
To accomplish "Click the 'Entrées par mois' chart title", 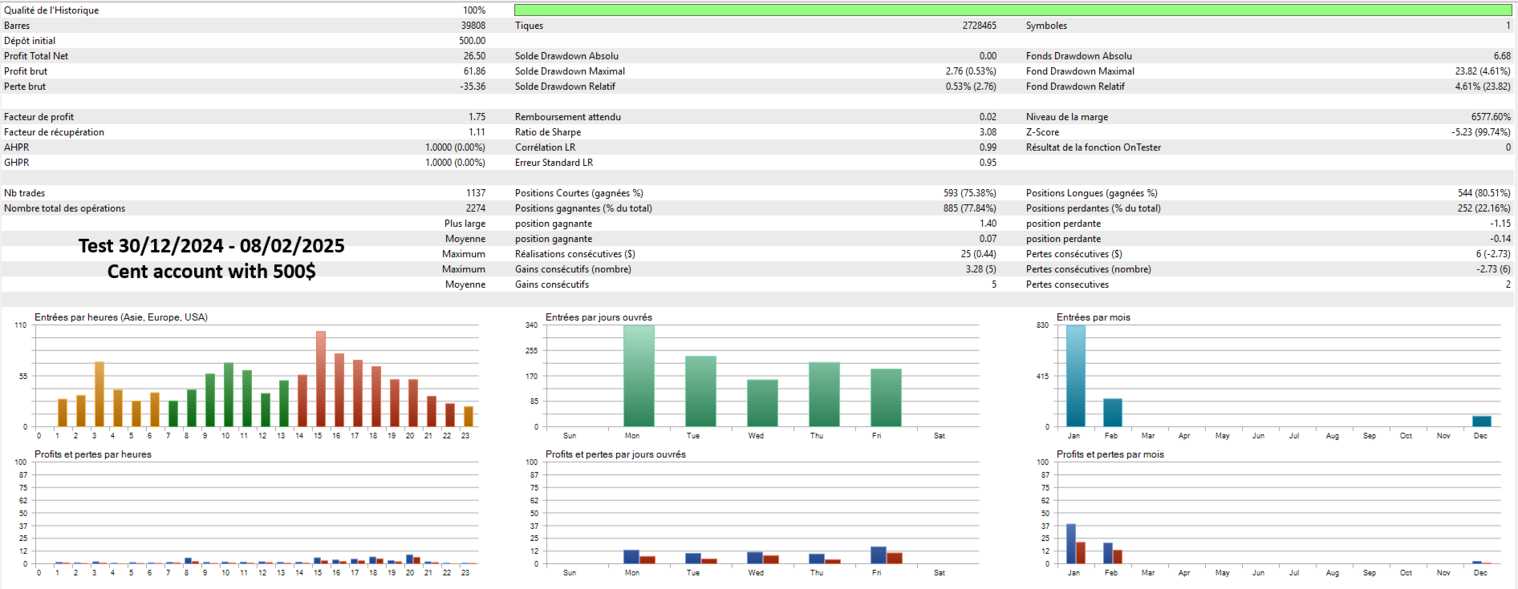I will pyautogui.click(x=1094, y=317).
